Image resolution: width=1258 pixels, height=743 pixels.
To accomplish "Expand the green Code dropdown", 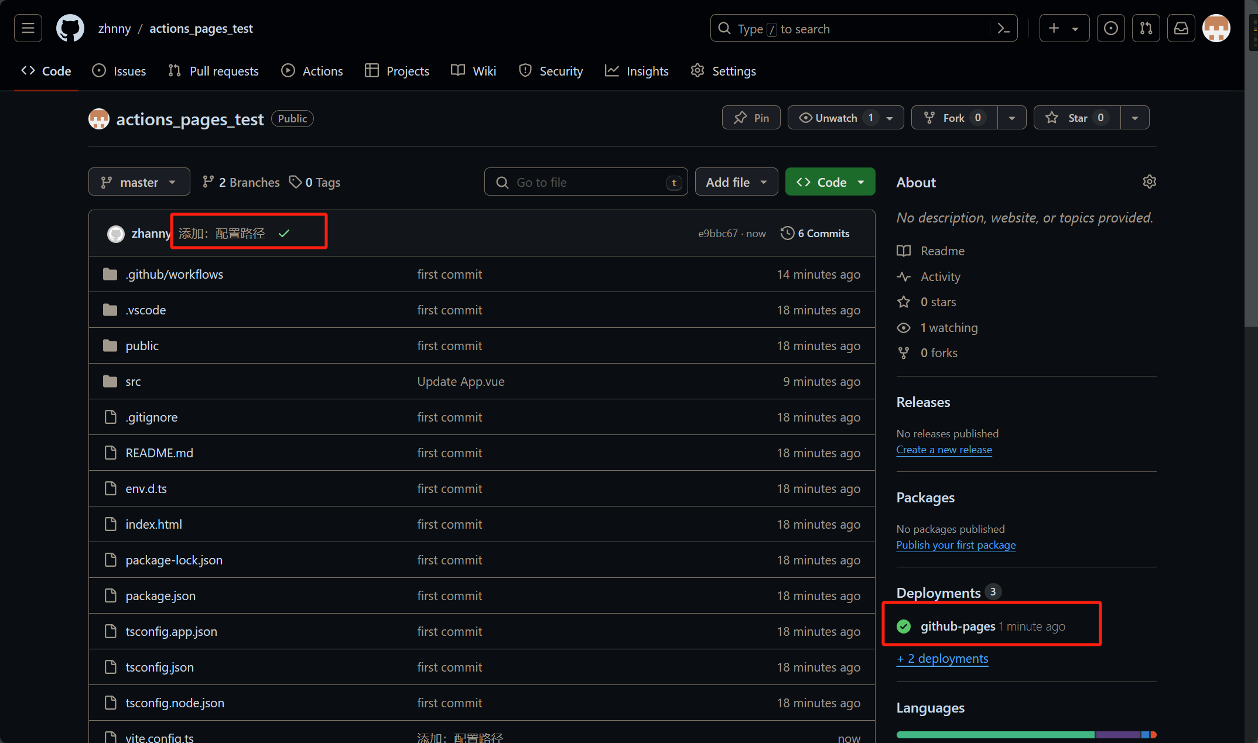I will click(x=830, y=182).
